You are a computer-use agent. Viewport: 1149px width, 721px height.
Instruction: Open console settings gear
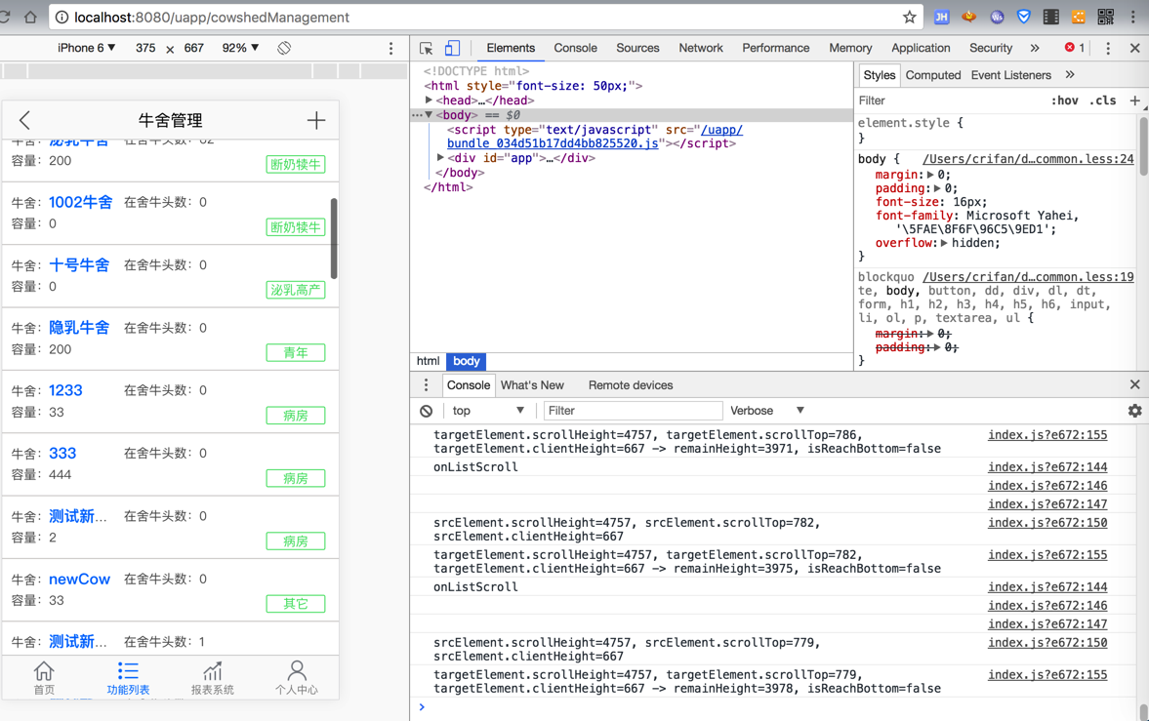tap(1134, 411)
